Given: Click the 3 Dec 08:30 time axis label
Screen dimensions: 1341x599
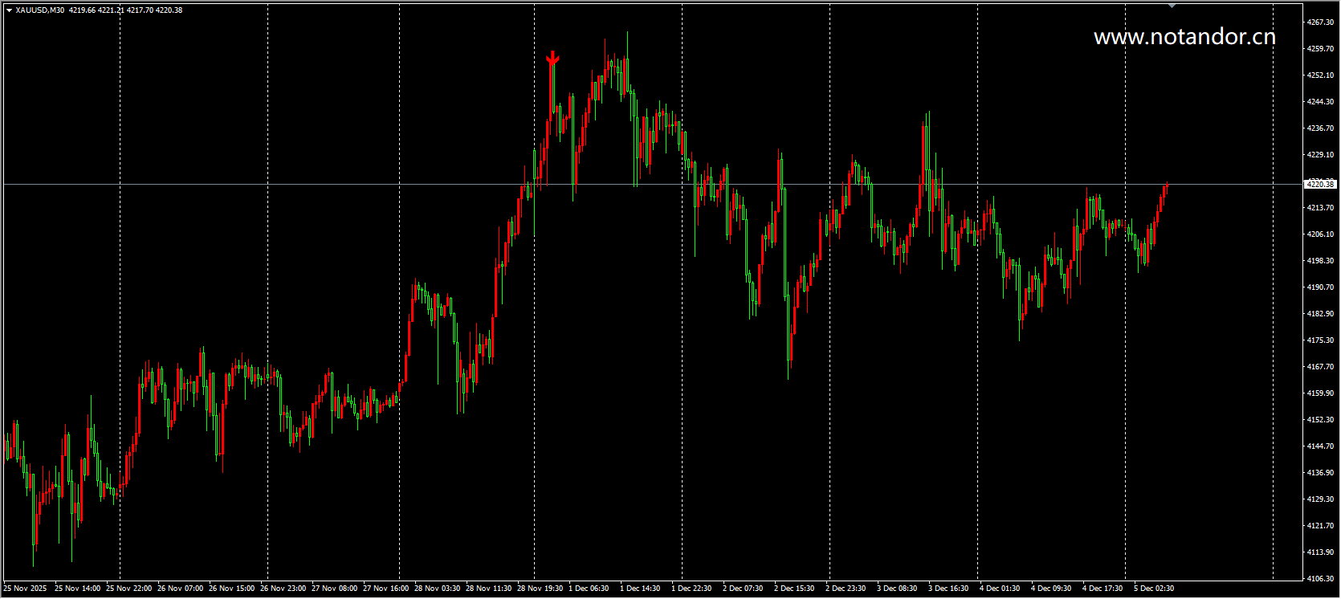Looking at the screenshot, I should tap(897, 589).
